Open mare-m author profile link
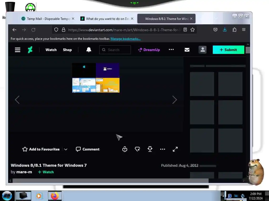 pyautogui.click(x=24, y=172)
